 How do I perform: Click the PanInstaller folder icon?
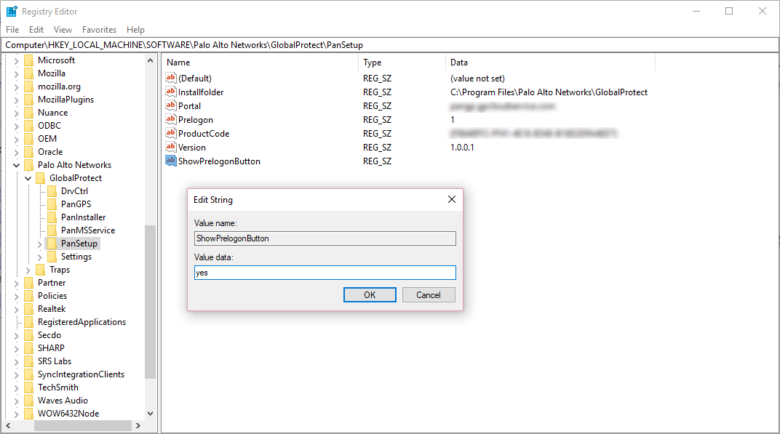(x=52, y=217)
